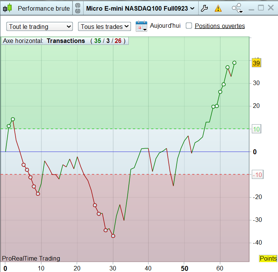
Task: Click the Axe horizontal Transactions selector
Action: click(x=65, y=41)
